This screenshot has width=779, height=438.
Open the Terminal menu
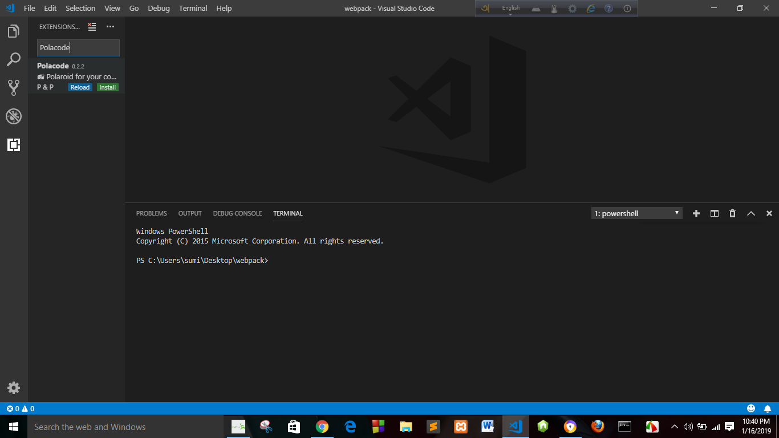click(x=193, y=8)
